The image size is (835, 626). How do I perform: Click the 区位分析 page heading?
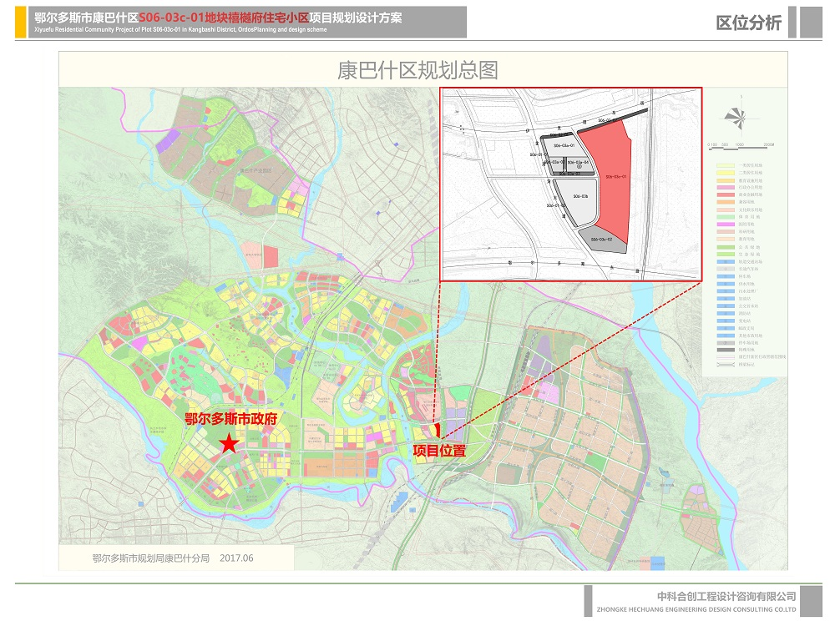pos(749,23)
